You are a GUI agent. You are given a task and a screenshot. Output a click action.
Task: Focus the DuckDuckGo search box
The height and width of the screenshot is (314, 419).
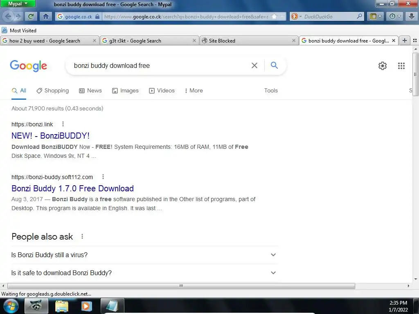[x=329, y=16]
